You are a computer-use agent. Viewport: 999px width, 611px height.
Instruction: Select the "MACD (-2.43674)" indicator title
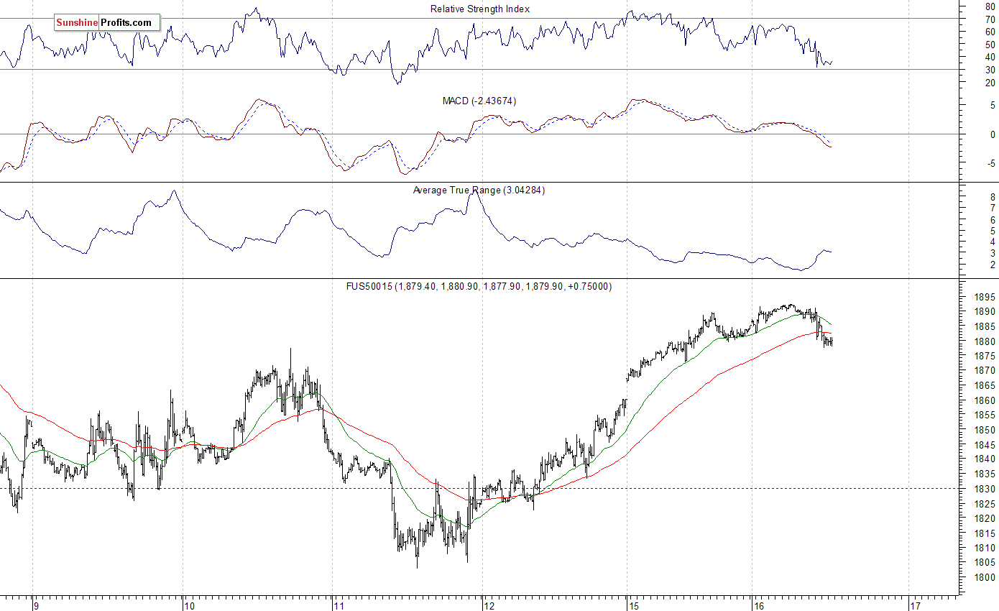(479, 101)
